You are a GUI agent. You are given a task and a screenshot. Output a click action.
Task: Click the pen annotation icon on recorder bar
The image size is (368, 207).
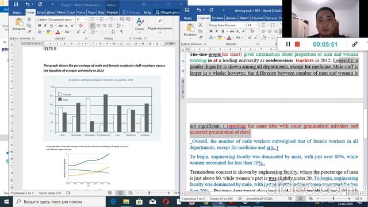coord(355,44)
